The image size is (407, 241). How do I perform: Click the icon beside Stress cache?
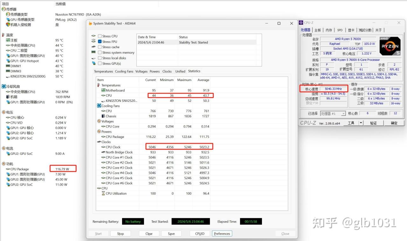[x=93, y=47]
